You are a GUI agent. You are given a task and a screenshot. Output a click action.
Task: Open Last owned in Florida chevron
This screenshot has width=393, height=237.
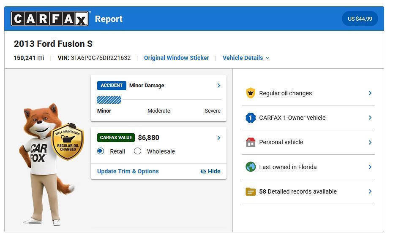tap(370, 167)
